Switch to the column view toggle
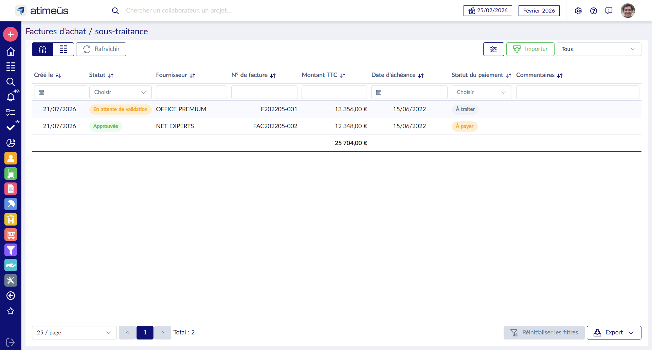652x350 pixels. click(42, 49)
